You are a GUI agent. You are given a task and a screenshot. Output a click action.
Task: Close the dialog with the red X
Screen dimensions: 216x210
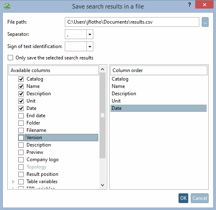[x=204, y=4]
